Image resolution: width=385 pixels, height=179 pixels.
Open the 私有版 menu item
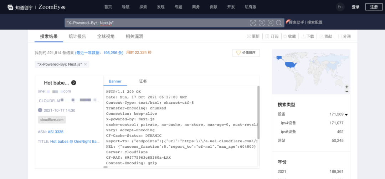point(251,7)
